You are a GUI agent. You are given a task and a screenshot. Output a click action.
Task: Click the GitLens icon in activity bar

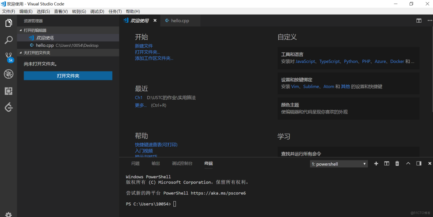tap(8, 108)
